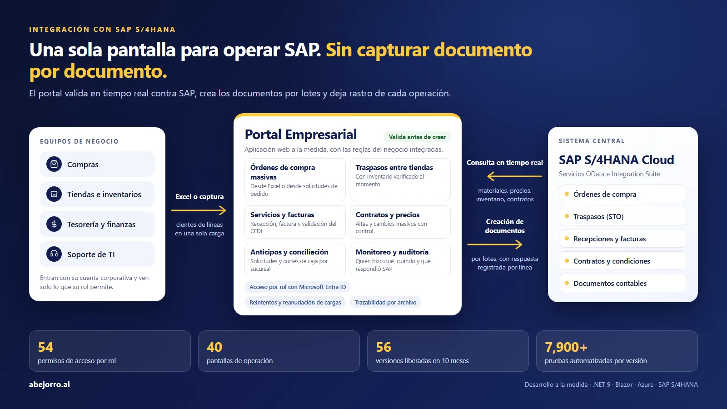
Task: Click the 'EQUIPOS DE NEGOCIO' header
Action: (x=79, y=141)
